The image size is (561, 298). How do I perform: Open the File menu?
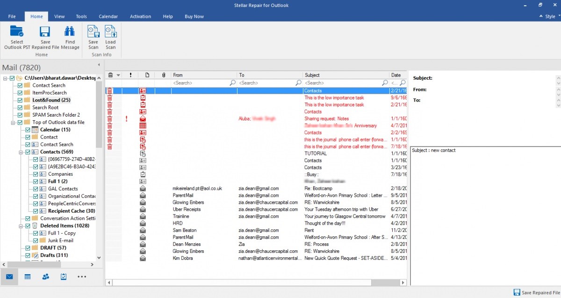12,16
